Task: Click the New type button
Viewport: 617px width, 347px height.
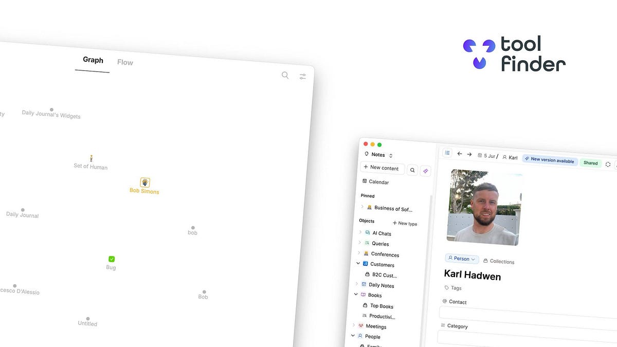Action: coord(405,224)
